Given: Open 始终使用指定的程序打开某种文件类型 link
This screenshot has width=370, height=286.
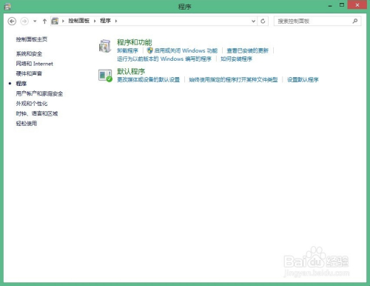Looking at the screenshot, I should tap(233, 79).
